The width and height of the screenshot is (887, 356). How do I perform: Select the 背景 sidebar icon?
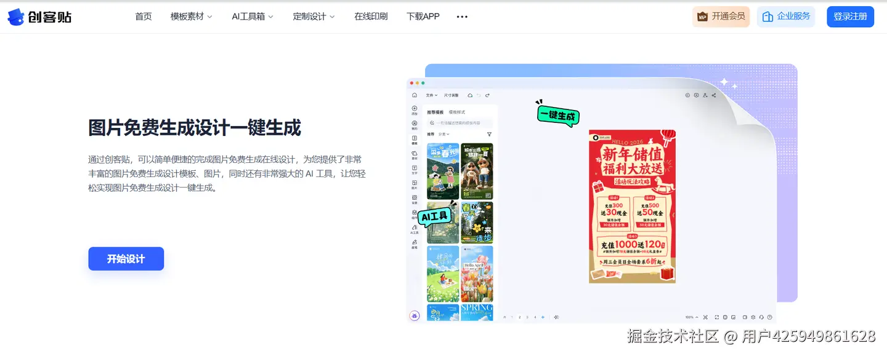[415, 199]
